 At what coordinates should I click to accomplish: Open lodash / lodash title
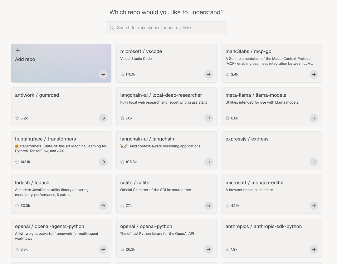[x=32, y=183]
